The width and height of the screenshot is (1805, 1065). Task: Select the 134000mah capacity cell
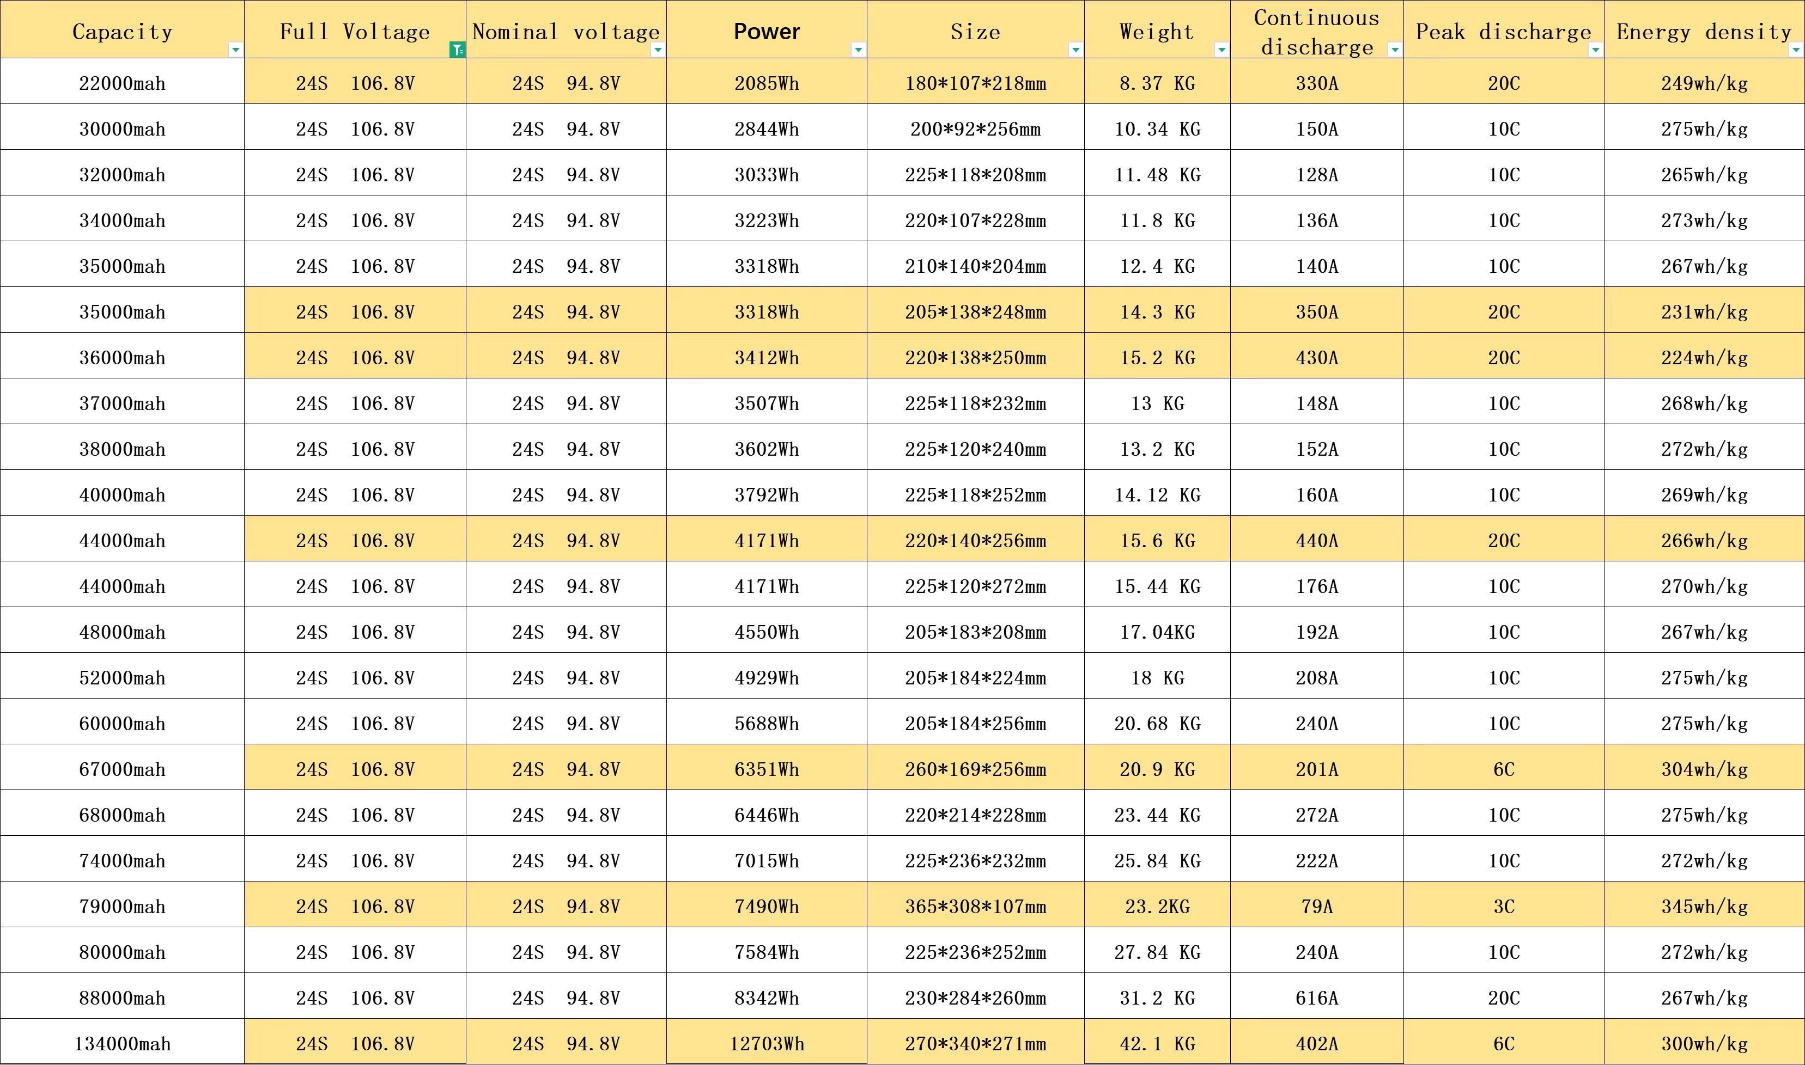[122, 1042]
